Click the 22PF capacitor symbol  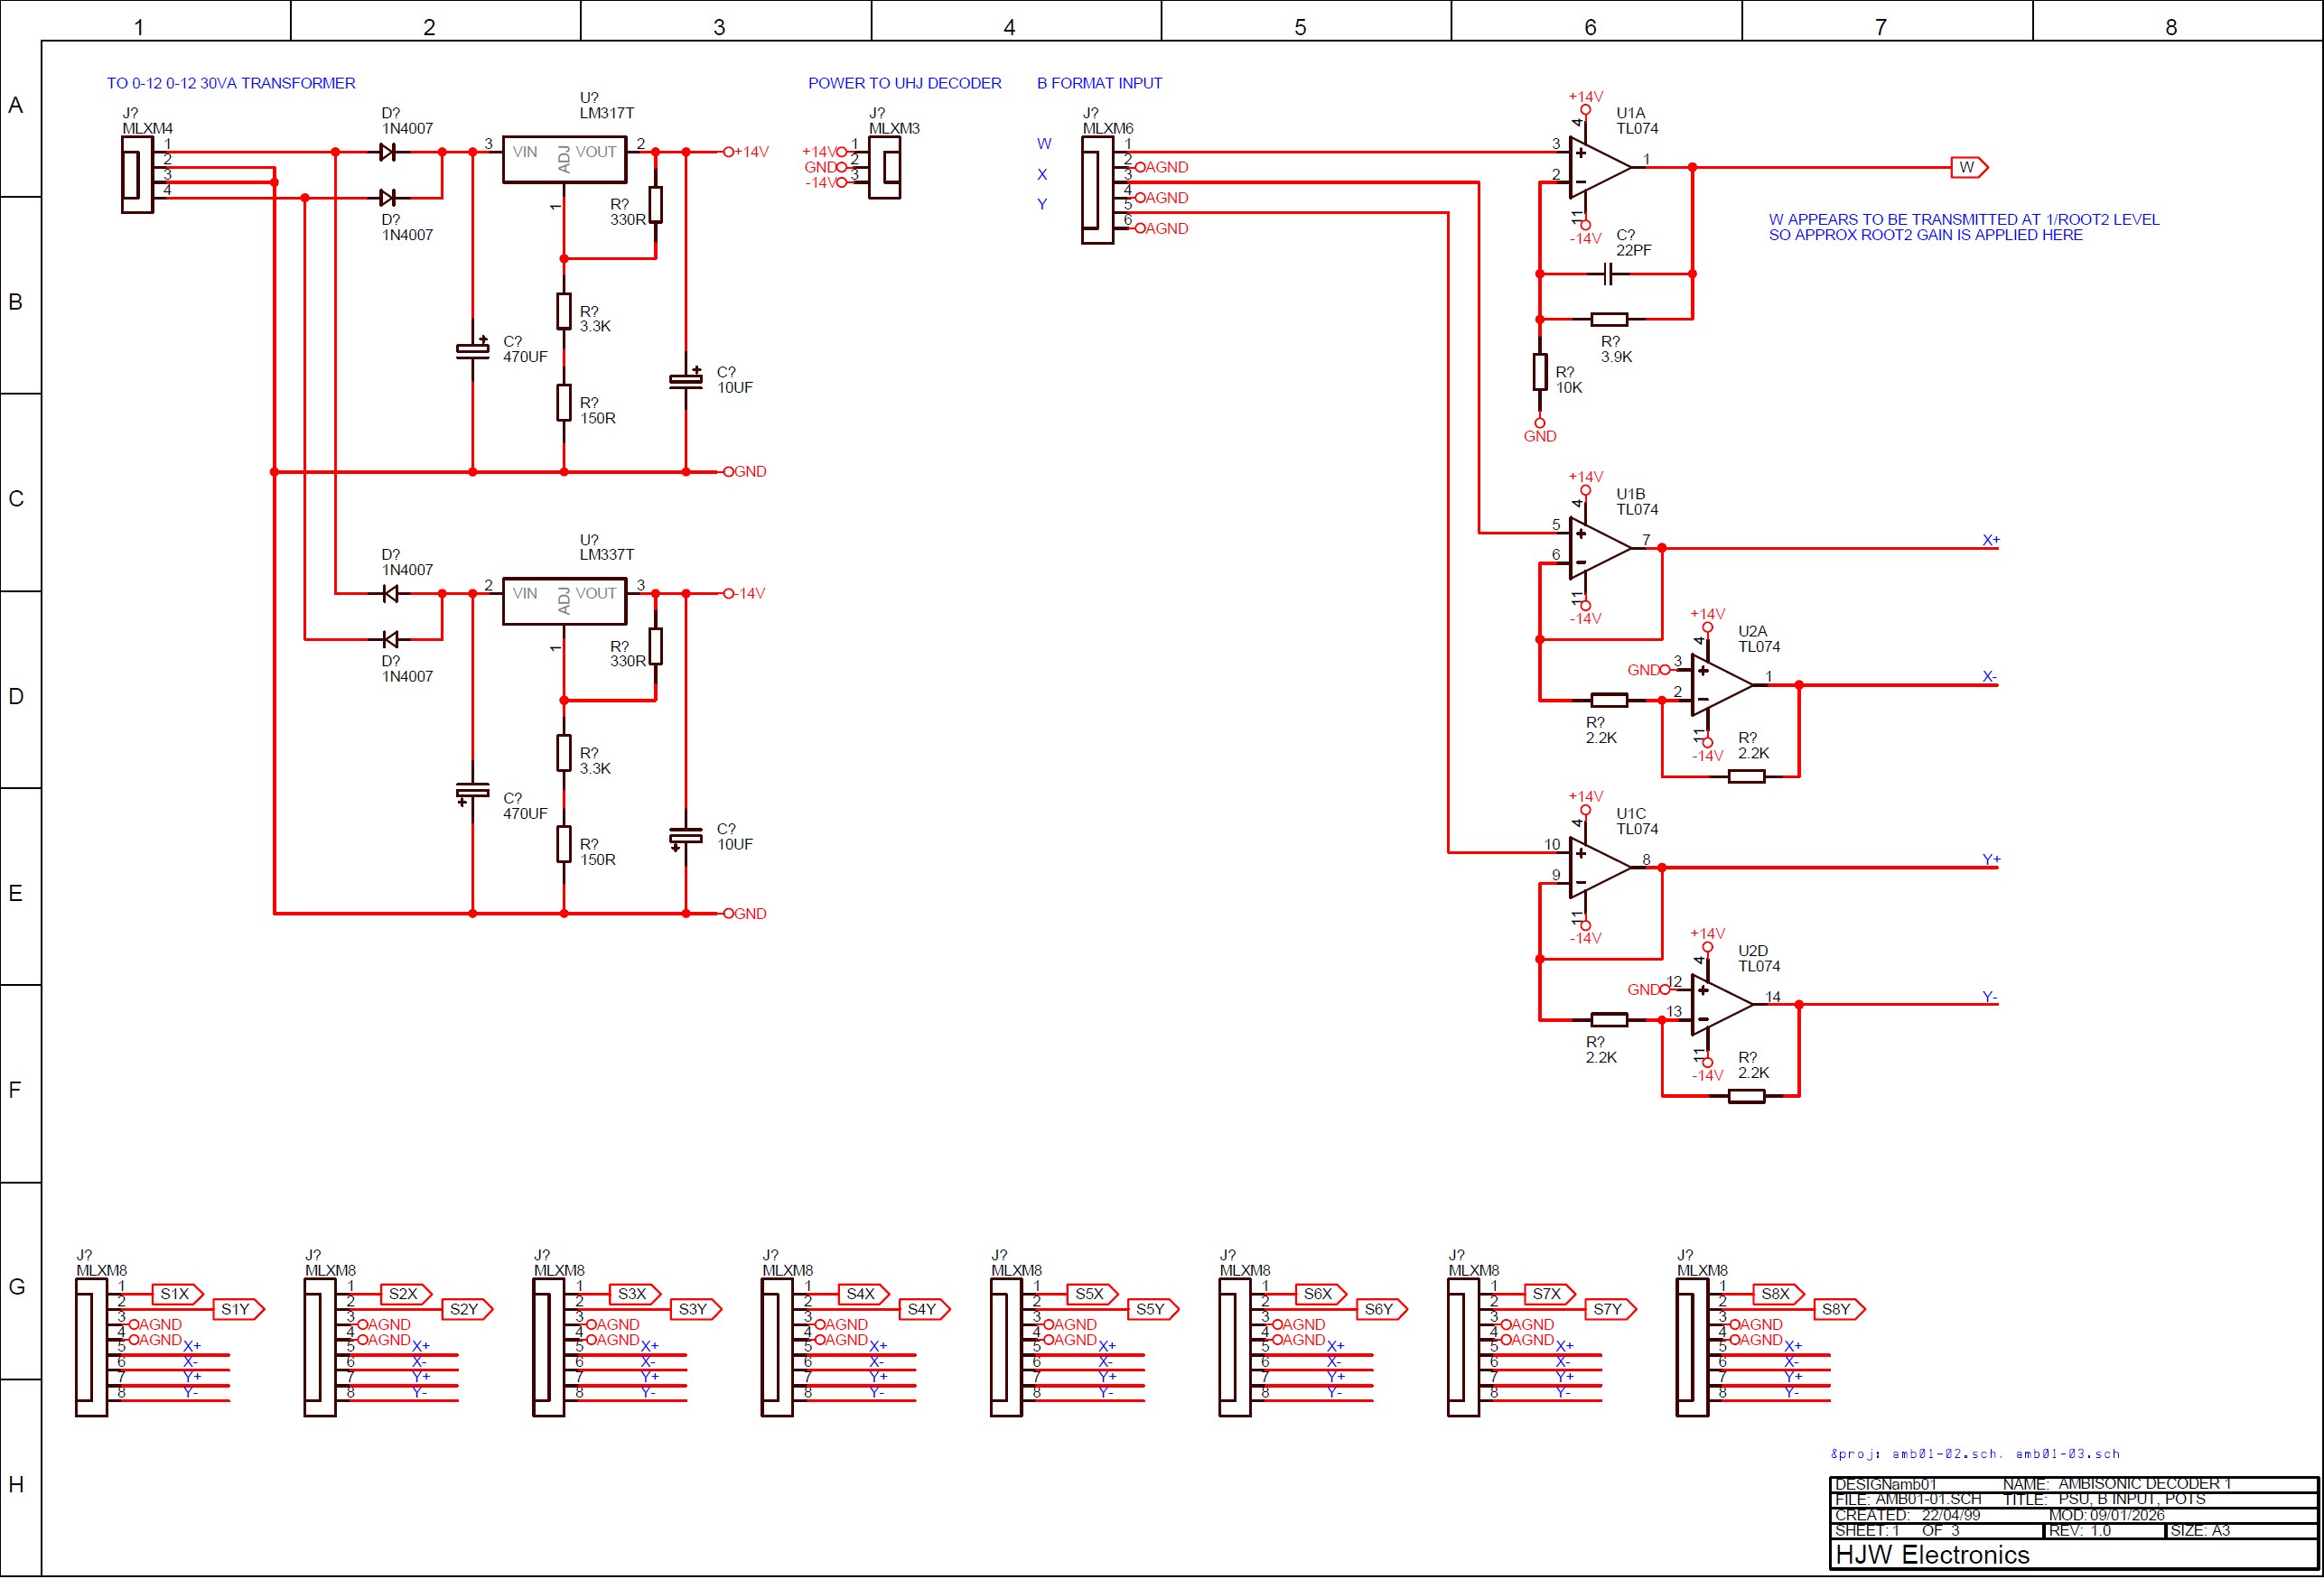click(1607, 274)
